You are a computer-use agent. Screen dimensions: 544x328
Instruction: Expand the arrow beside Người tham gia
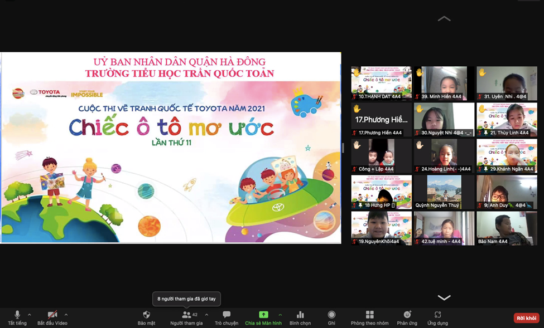[x=206, y=315]
